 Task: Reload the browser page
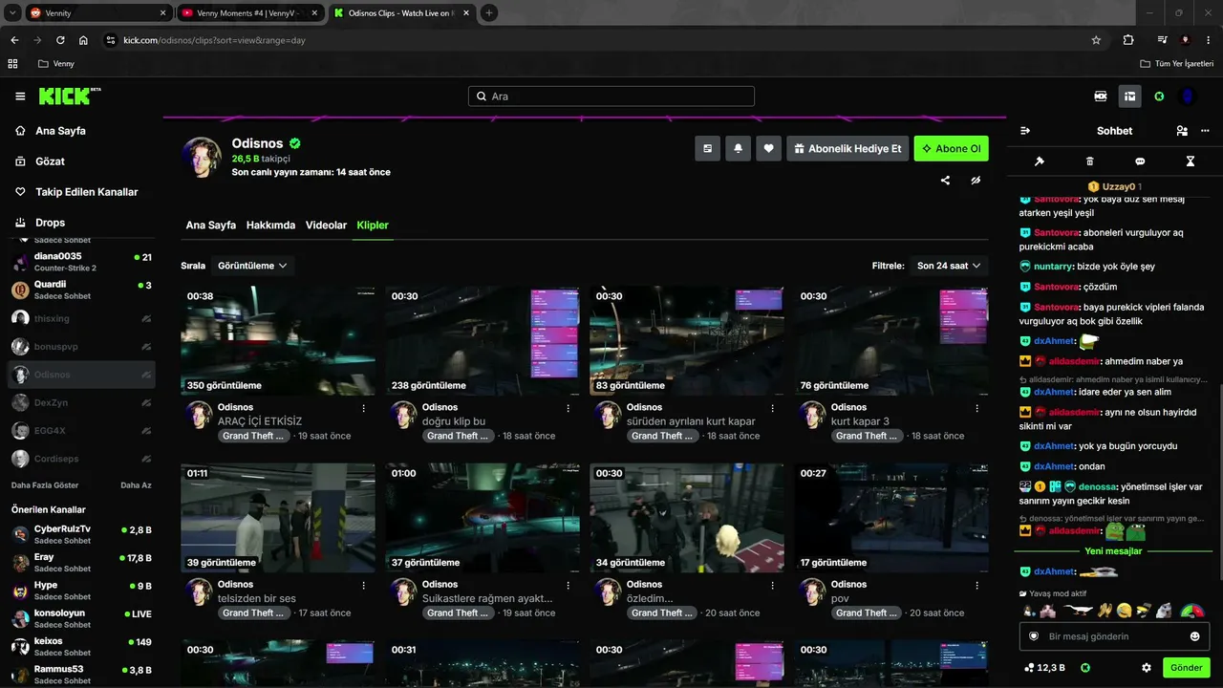pos(60,40)
